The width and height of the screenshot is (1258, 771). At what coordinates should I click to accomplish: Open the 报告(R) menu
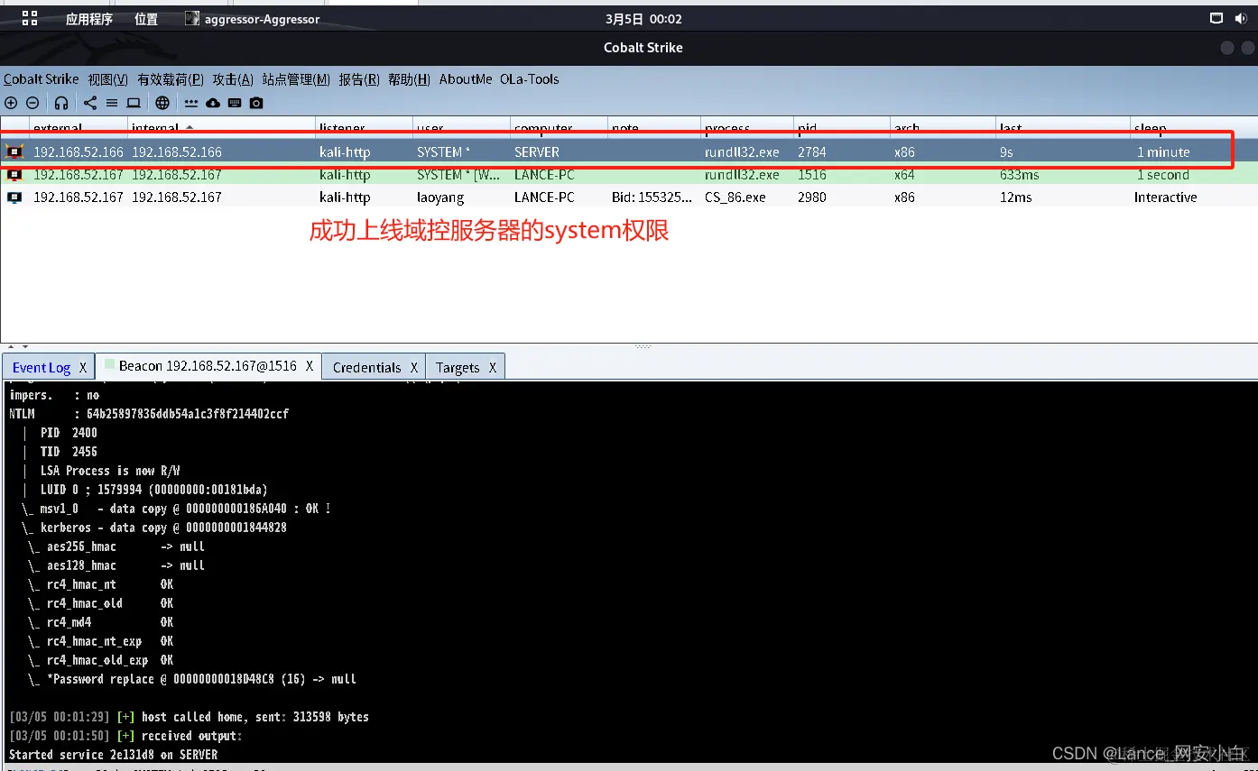coord(359,79)
